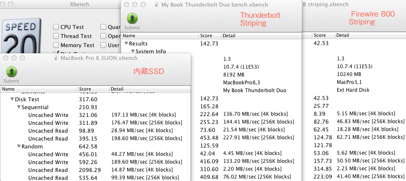Screen dimensions: 406x181
Task: Click the Ext Hard Disk drive detail
Action: [x=353, y=90]
